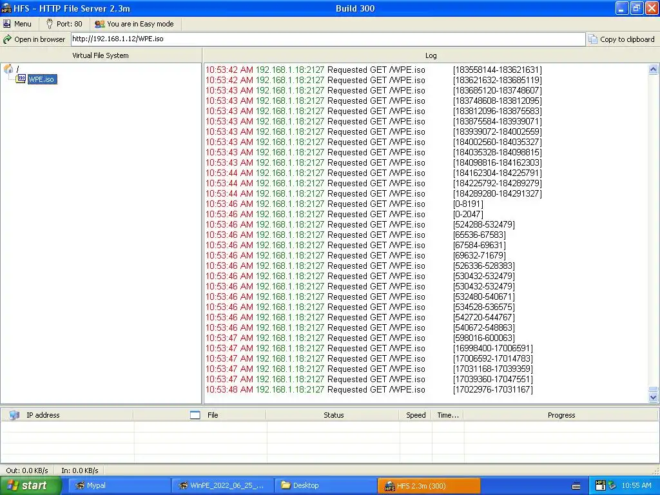The image size is (660, 495).
Task: Click the File column header
Action: [200, 415]
